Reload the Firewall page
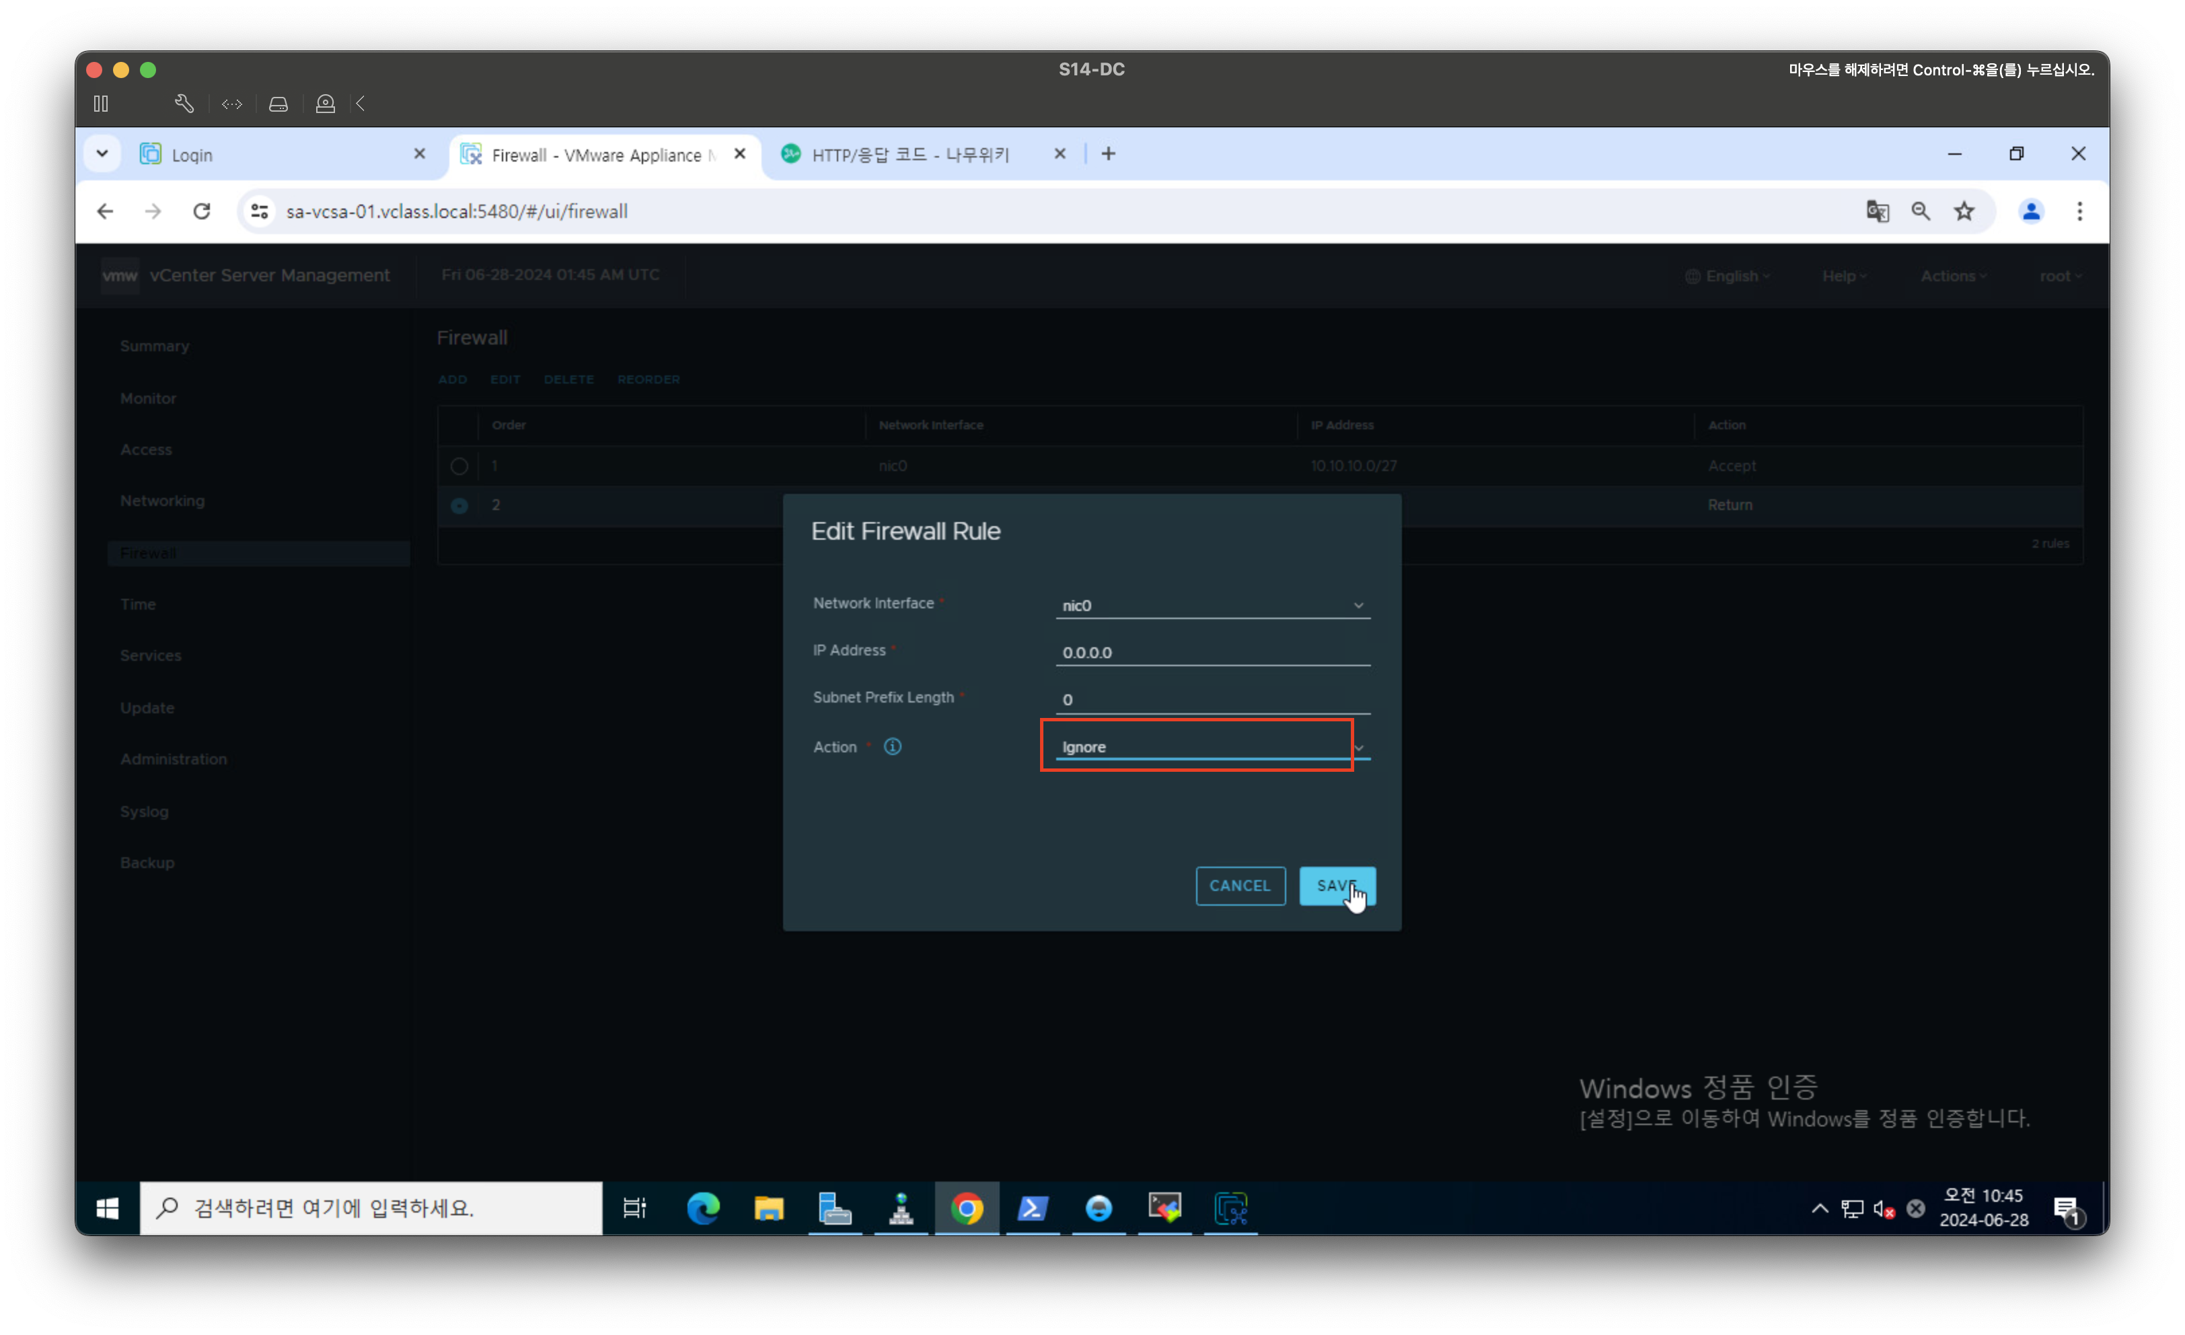Image resolution: width=2185 pixels, height=1335 pixels. pos(201,211)
